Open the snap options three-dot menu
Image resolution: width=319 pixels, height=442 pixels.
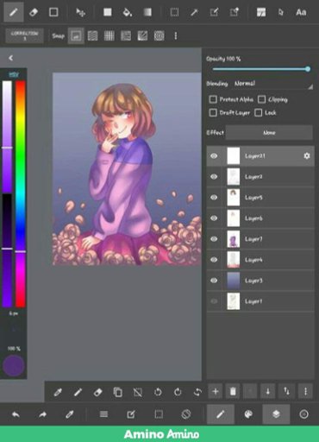click(176, 35)
